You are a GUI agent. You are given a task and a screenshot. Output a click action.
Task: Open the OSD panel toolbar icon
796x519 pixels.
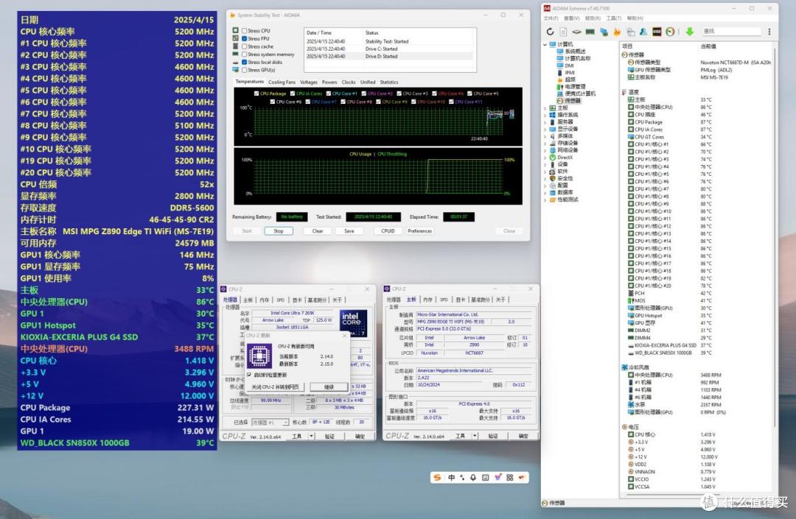657,32
